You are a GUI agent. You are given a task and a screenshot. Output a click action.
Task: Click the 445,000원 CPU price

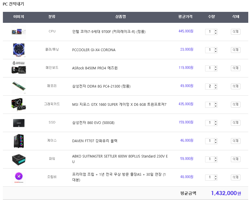click(186, 31)
